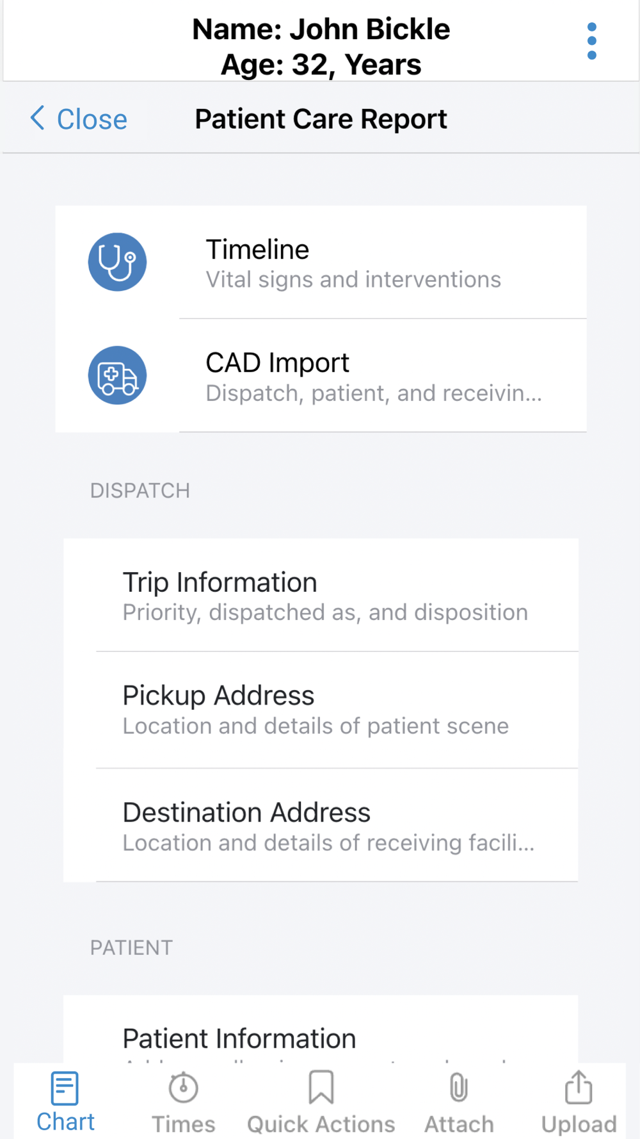Click the patient name and age header

pos(321,47)
